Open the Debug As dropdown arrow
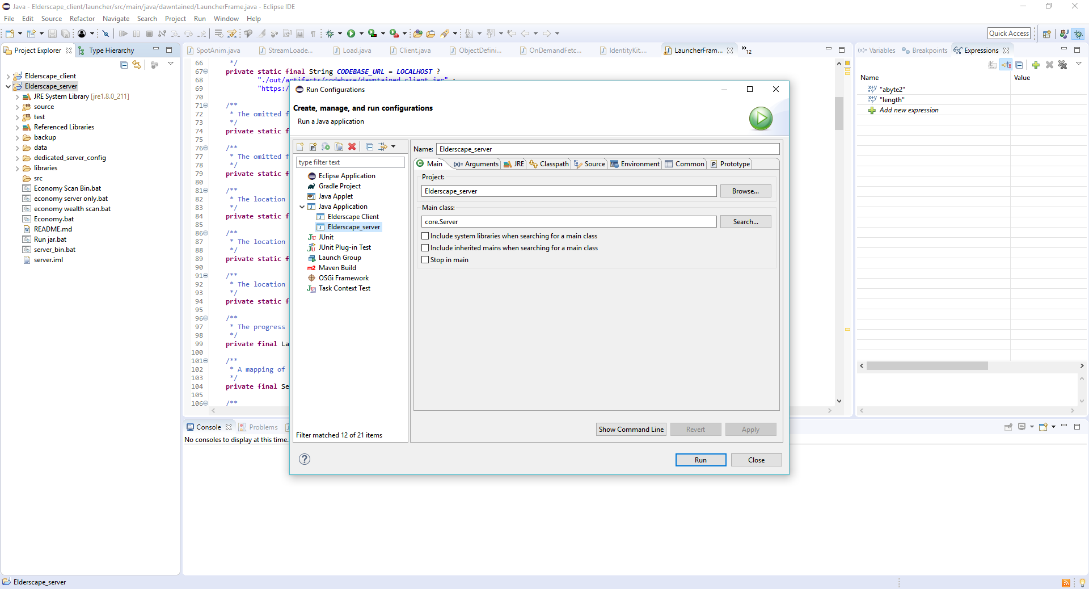The image size is (1089, 589). [x=340, y=34]
